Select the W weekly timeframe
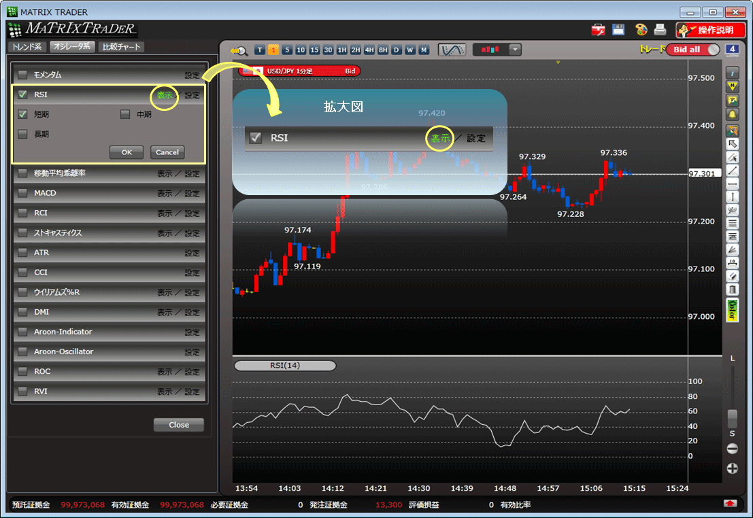753x518 pixels. point(409,50)
